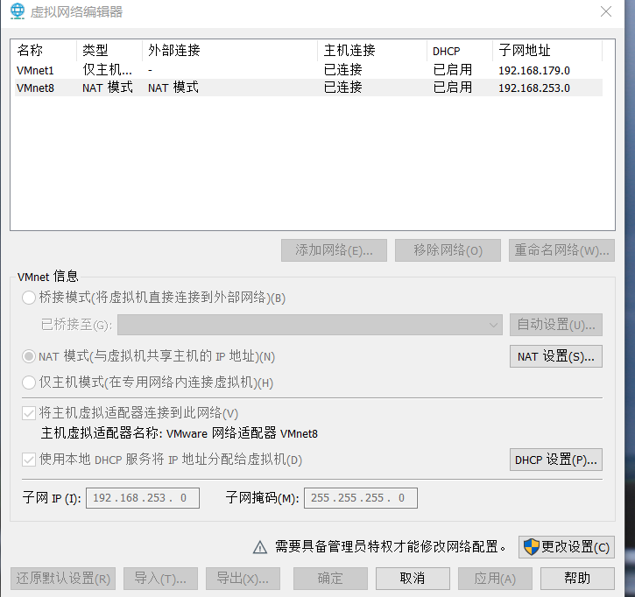
Task: Select 仅主机模式 radio button
Action: pyautogui.click(x=29, y=383)
